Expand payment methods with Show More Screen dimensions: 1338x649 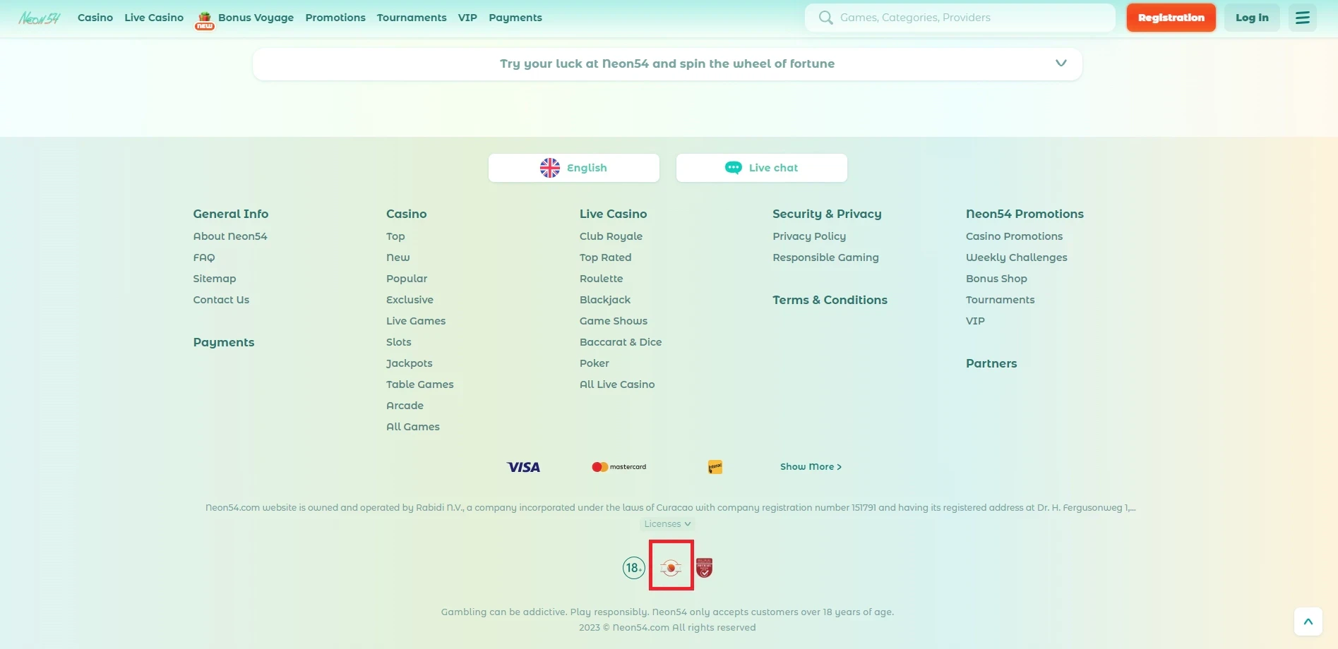pos(811,467)
